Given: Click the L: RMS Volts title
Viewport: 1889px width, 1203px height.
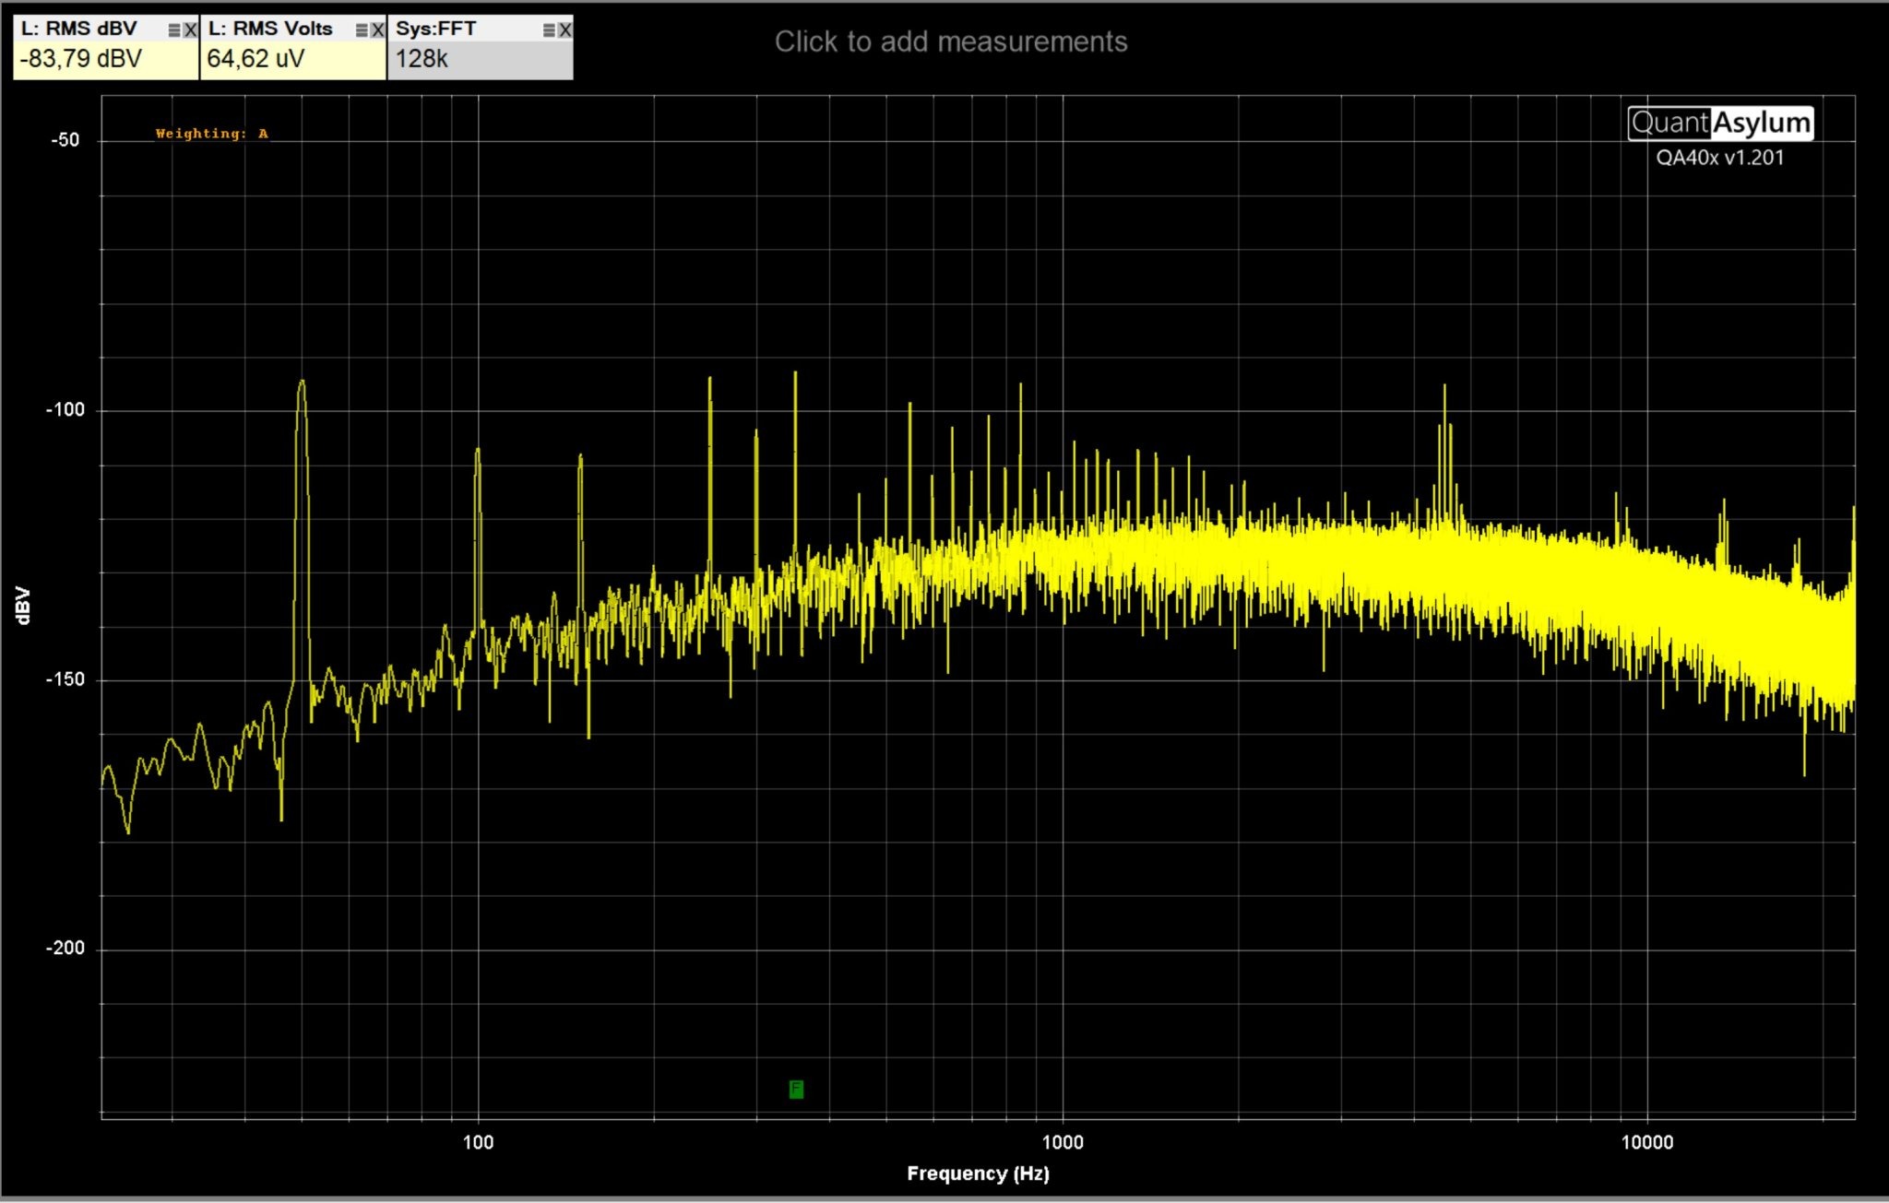Looking at the screenshot, I should tap(270, 29).
